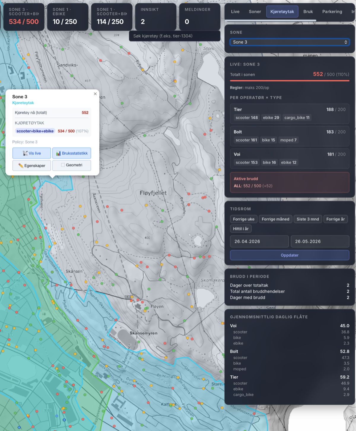Viewport: 356px width, 431px height.
Task: Click the vehicle search field
Action: tap(175, 36)
